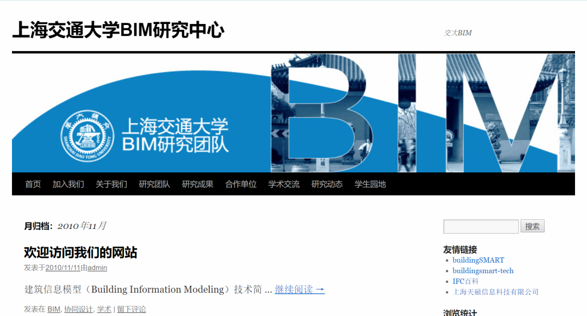This screenshot has width=587, height=316.
Task: Open the 加入我们 menu item
Action: (x=68, y=184)
